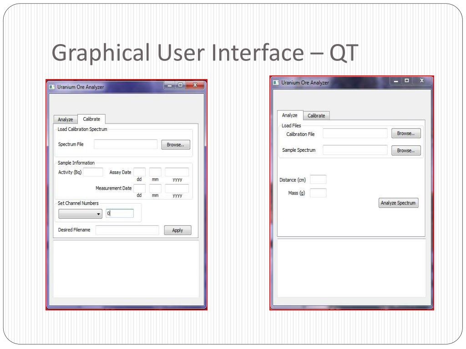Focus Measurement Date mm field
The image size is (466, 349).
(x=155, y=188)
